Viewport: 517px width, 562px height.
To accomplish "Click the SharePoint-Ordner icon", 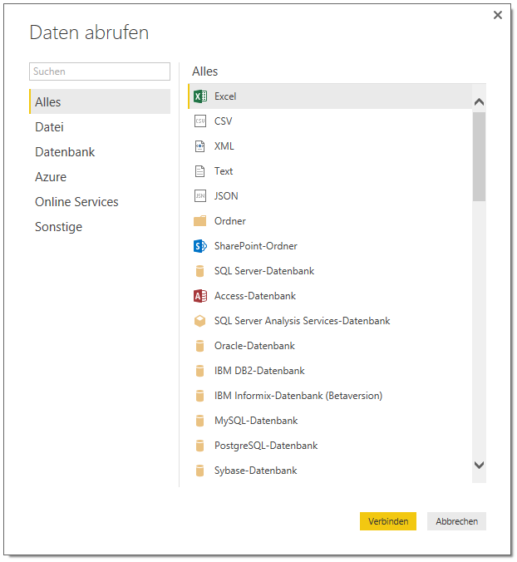I will pyautogui.click(x=200, y=246).
